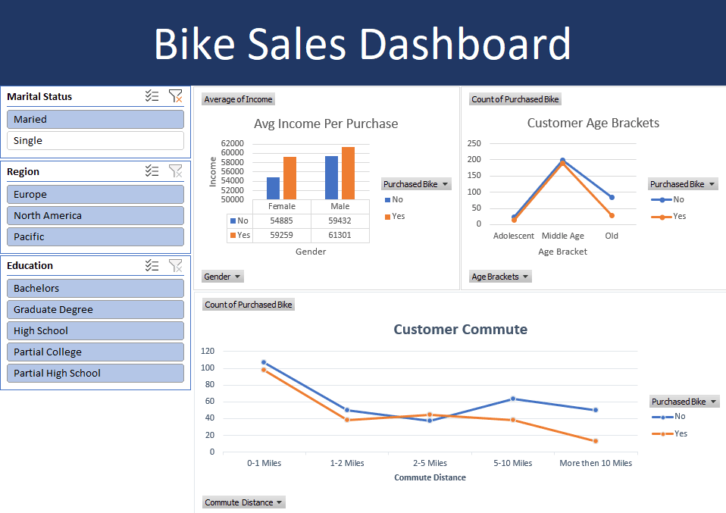Select Single in Marital Status slicer
This screenshot has width=726, height=513.
click(95, 141)
